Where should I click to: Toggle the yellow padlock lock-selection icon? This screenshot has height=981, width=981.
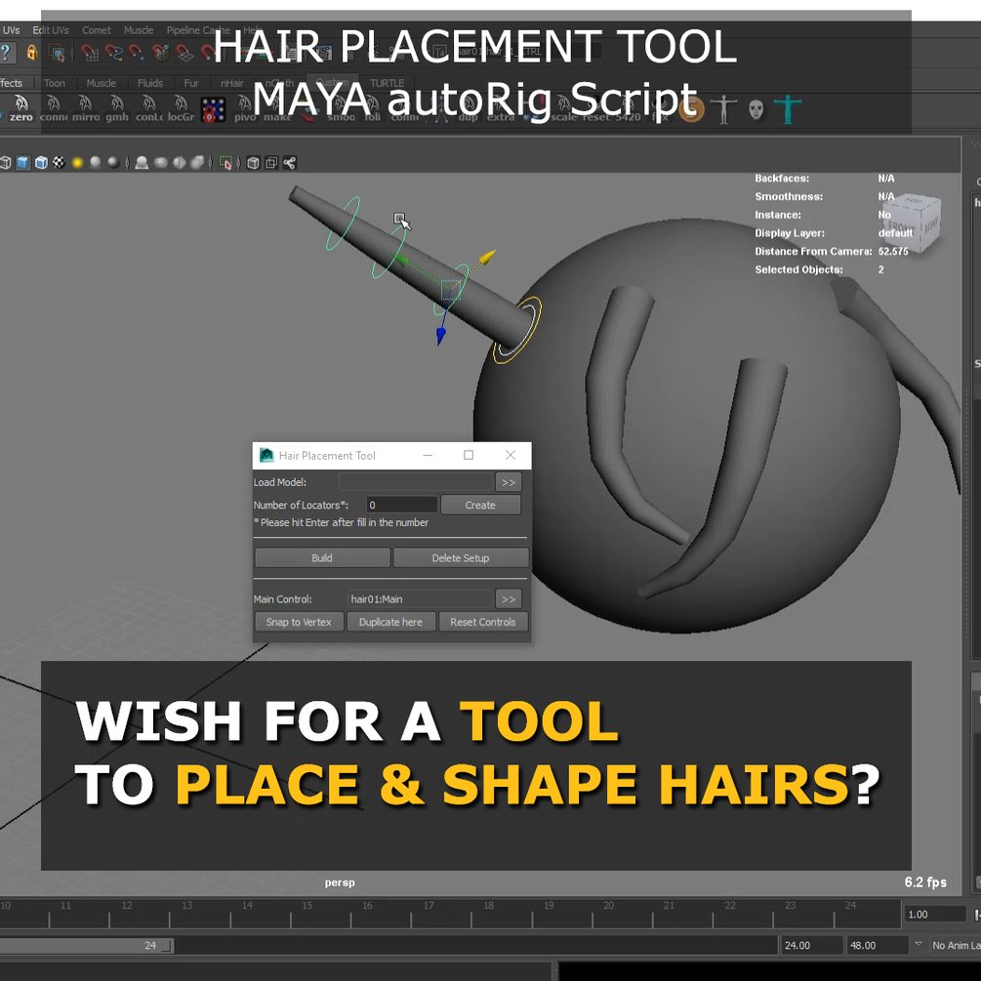(31, 53)
